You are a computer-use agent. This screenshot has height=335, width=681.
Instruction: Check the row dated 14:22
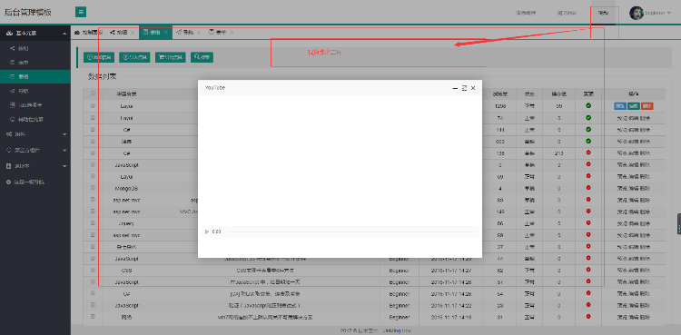coord(93,305)
